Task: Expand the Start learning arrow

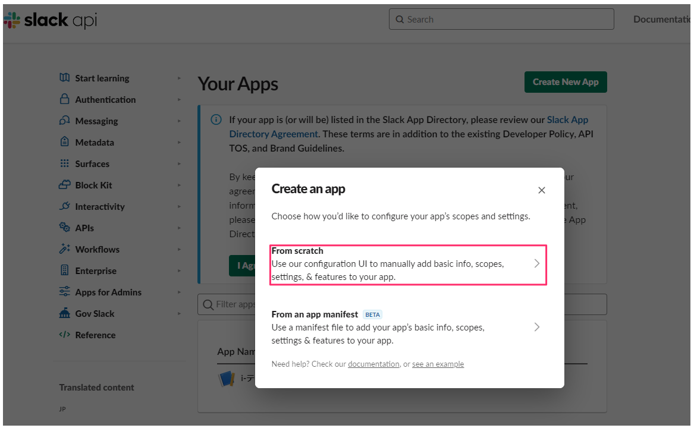Action: [179, 78]
